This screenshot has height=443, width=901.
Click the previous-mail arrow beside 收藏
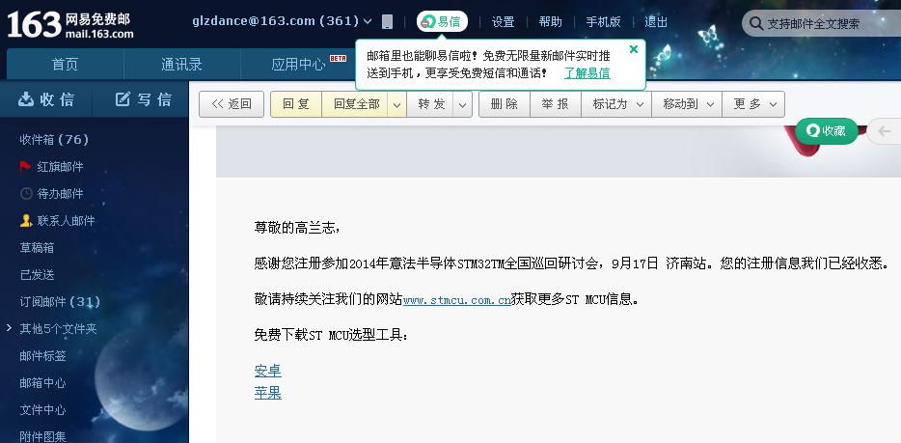point(884,131)
